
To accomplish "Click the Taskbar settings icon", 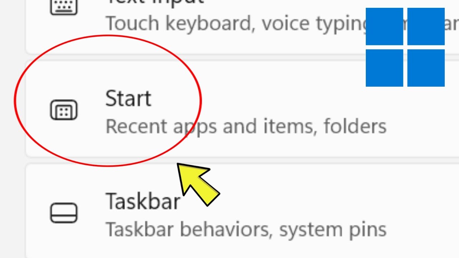I will pos(63,213).
